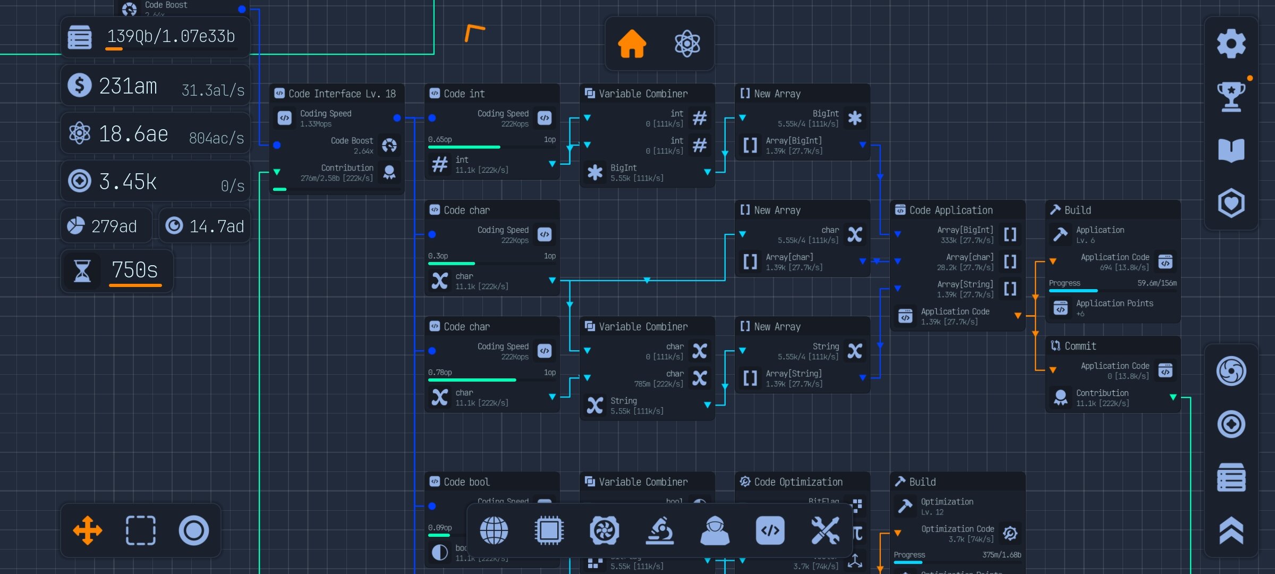Image resolution: width=1275 pixels, height=574 pixels.
Task: Click the Code Application node header
Action: click(950, 210)
